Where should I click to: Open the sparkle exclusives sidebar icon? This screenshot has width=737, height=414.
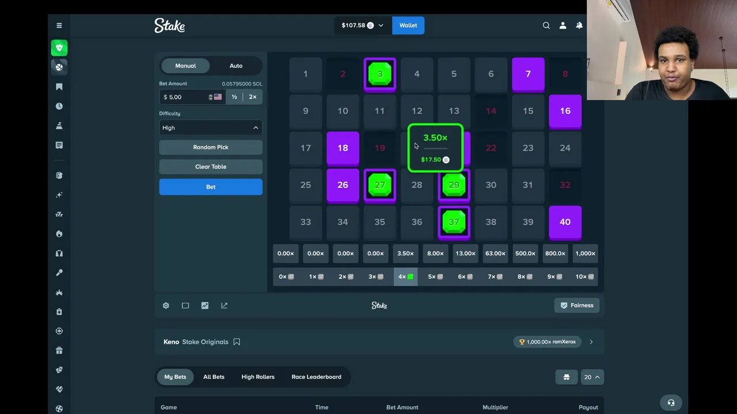(x=59, y=195)
